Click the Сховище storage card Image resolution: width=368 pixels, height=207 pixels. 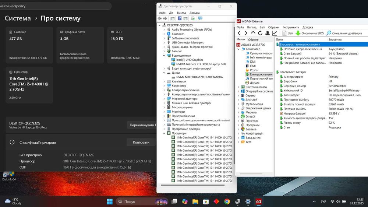[29, 45]
